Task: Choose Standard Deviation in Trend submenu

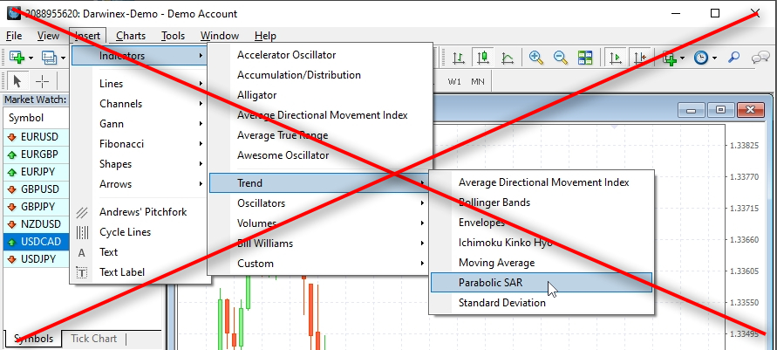Action: pyautogui.click(x=542, y=303)
